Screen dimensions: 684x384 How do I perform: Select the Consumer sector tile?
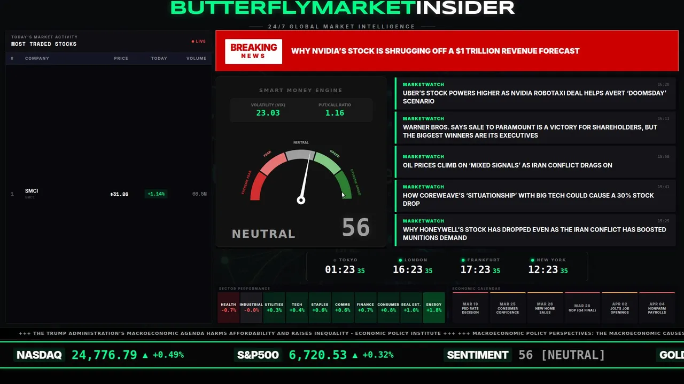pos(388,307)
